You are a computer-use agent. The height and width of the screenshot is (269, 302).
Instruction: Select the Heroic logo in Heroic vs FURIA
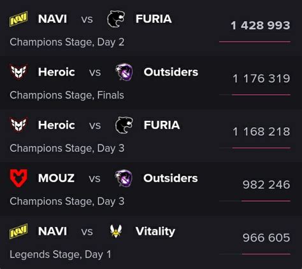point(19,125)
